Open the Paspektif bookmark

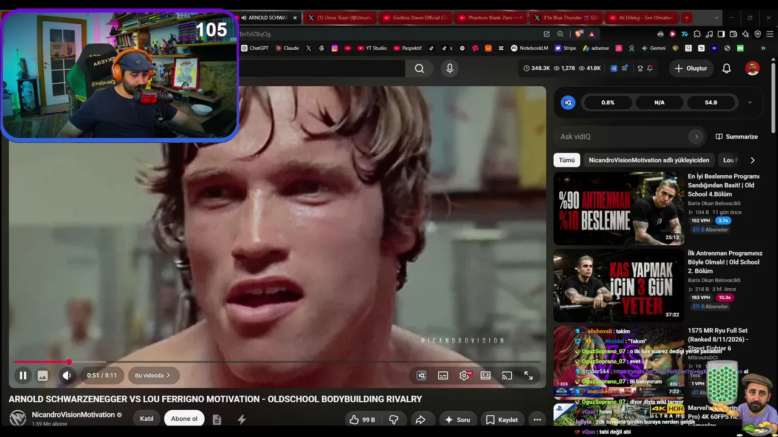(x=408, y=48)
